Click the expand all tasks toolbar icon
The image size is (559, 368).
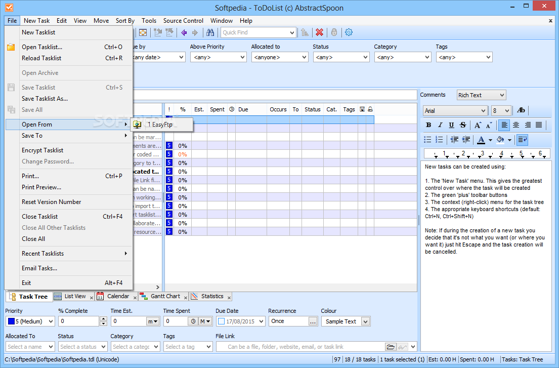pos(157,32)
